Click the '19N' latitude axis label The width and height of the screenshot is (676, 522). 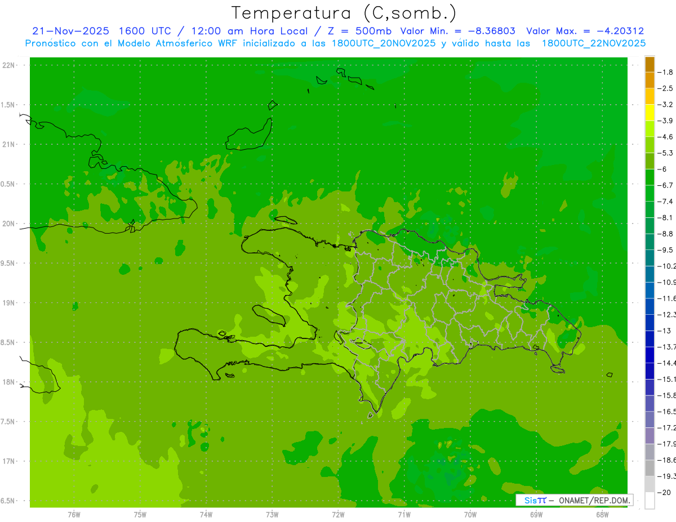click(x=8, y=302)
